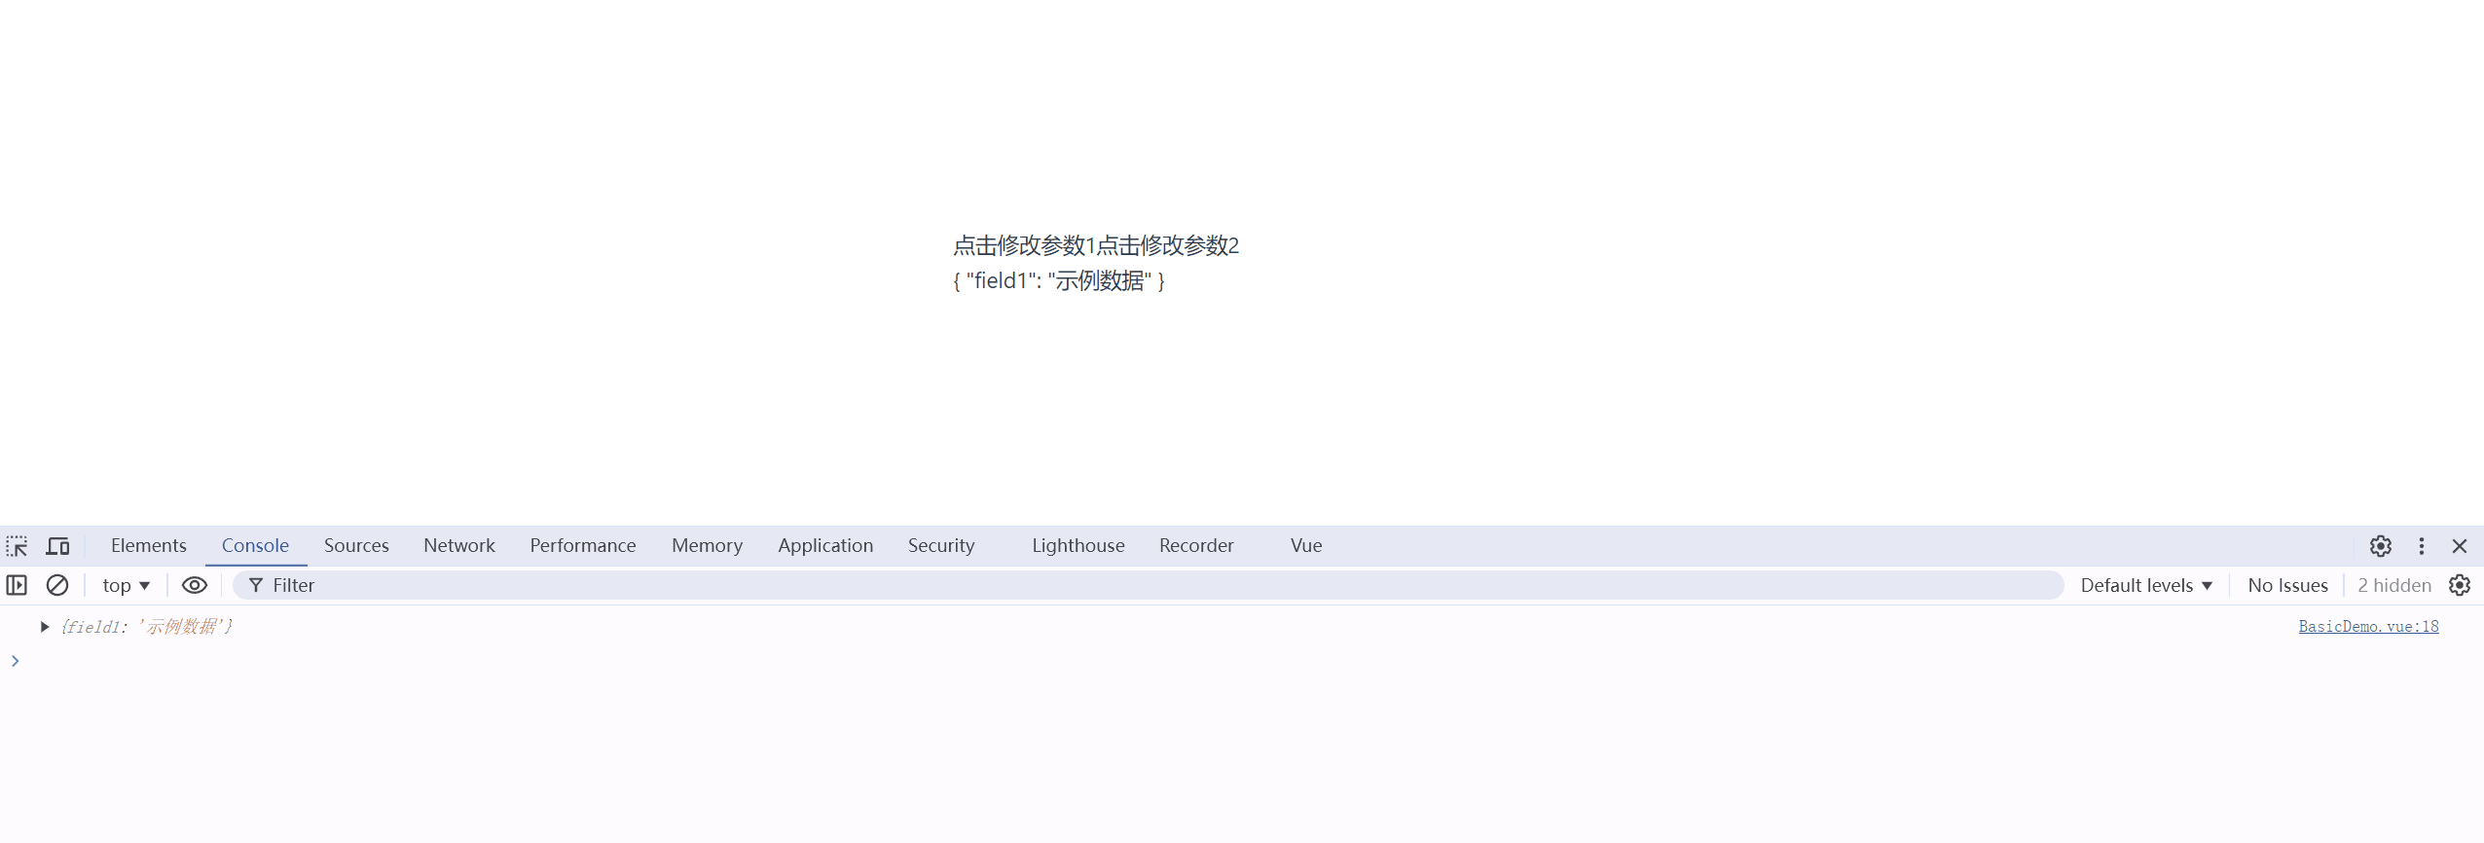
Task: Switch to the Memory tab
Action: coord(707,545)
